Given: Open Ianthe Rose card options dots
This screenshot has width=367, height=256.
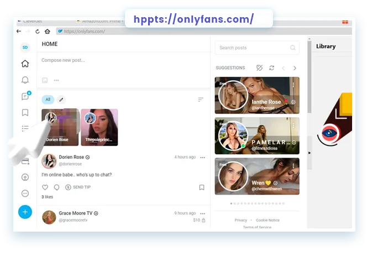Looking at the screenshot, I should 293,85.
